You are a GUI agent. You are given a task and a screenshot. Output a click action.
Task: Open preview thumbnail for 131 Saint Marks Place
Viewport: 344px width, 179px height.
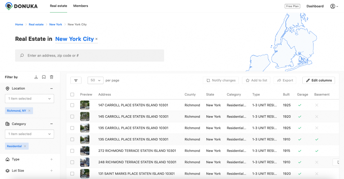coord(85,174)
